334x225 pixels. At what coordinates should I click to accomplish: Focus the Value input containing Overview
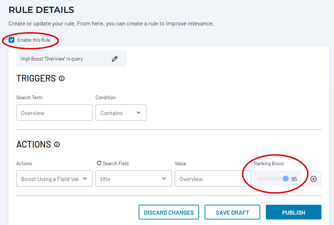point(212,179)
